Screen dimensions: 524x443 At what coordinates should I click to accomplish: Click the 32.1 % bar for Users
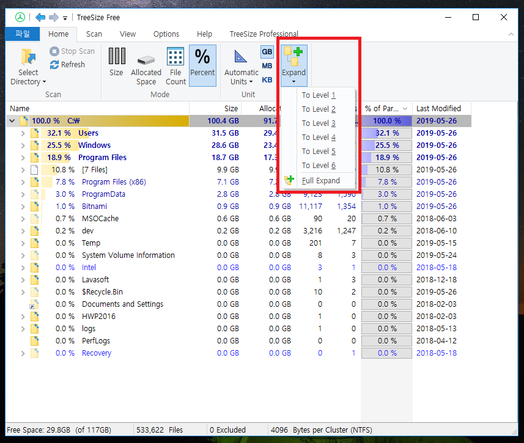(386, 133)
